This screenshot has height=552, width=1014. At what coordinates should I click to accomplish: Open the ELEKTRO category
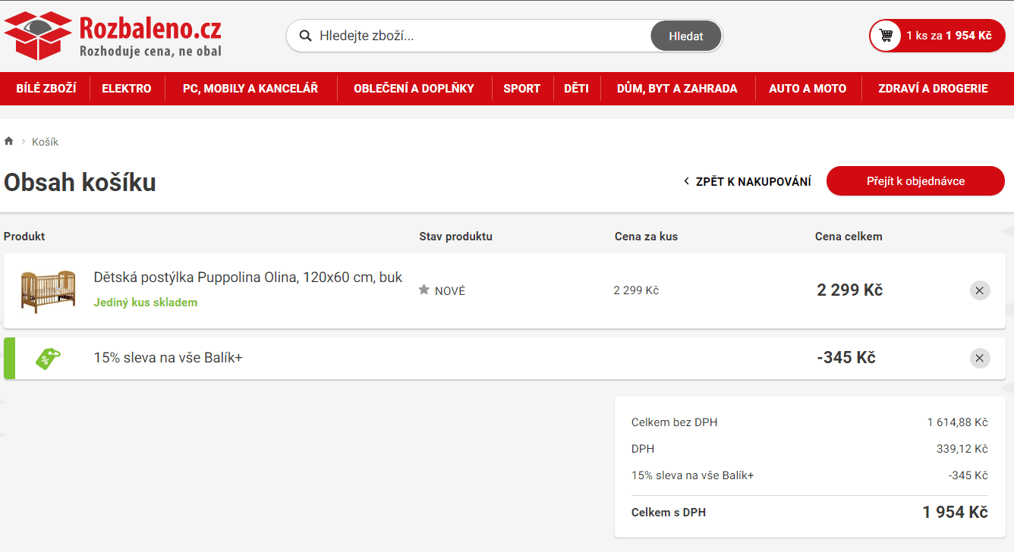(127, 89)
